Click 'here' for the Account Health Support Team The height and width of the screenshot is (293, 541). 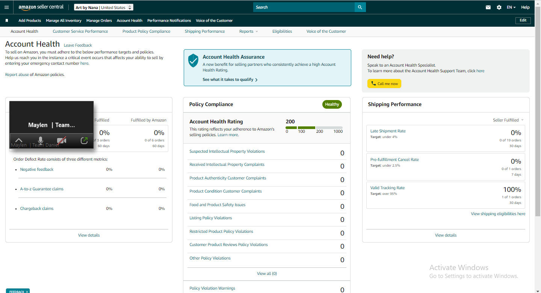[480, 71]
